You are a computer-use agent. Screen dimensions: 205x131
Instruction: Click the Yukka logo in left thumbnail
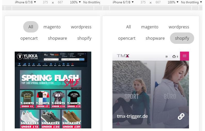27,56
